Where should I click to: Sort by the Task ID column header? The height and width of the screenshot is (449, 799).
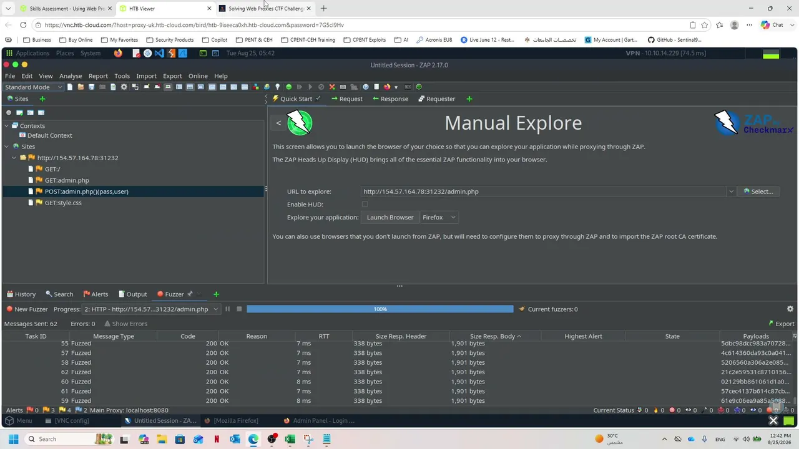click(x=36, y=336)
